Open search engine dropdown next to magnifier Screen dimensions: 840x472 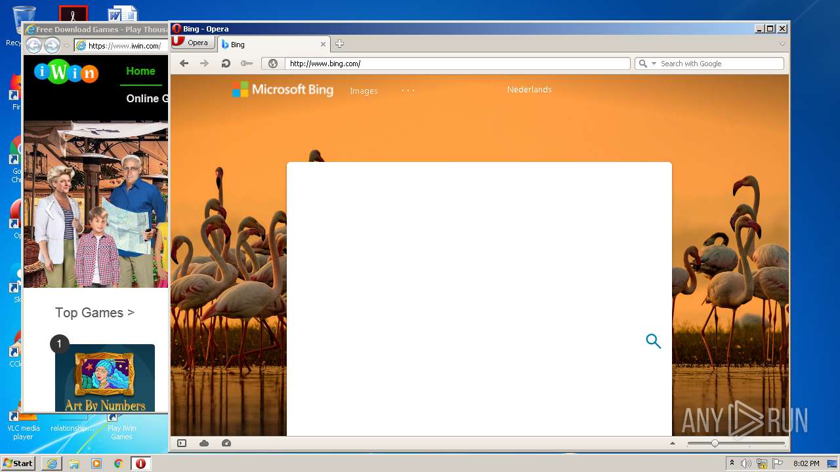pyautogui.click(x=654, y=64)
